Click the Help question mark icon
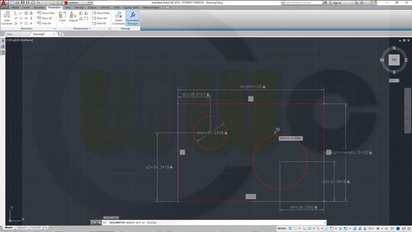Viewport: 412px width, 232px height. click(371, 3)
